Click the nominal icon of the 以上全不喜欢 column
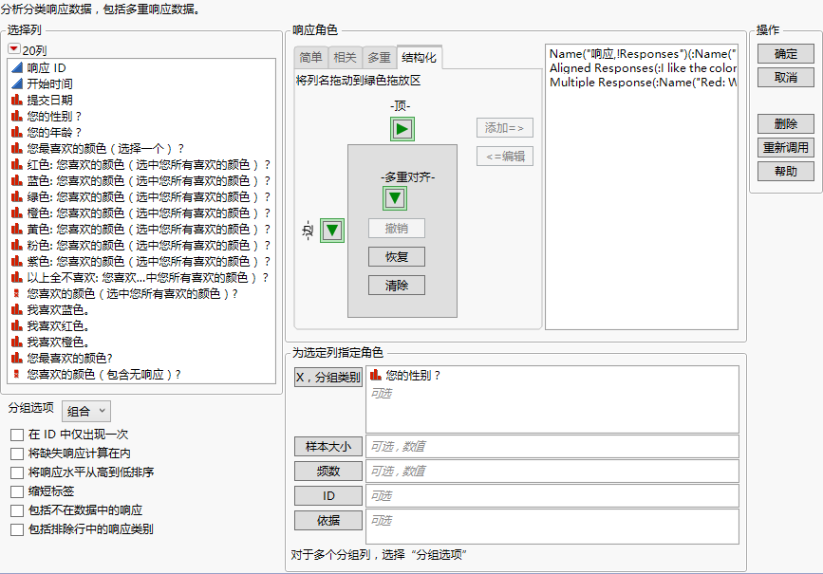The width and height of the screenshot is (823, 574). pos(17,278)
